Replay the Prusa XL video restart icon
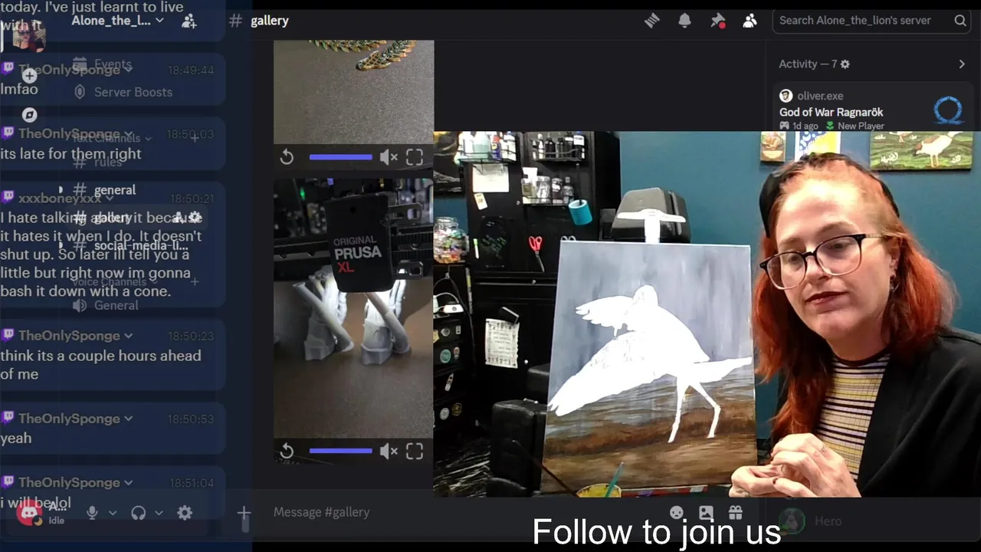Viewport: 981px width, 552px height. tap(287, 452)
